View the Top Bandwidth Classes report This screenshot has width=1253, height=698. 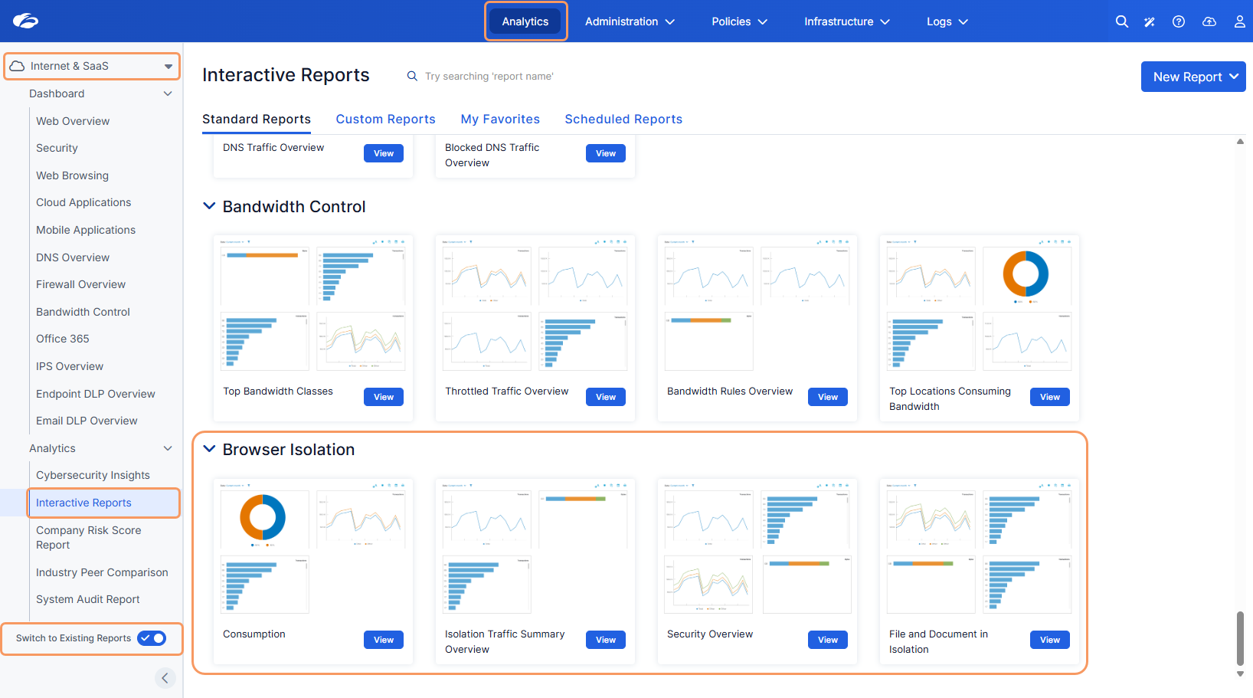384,397
